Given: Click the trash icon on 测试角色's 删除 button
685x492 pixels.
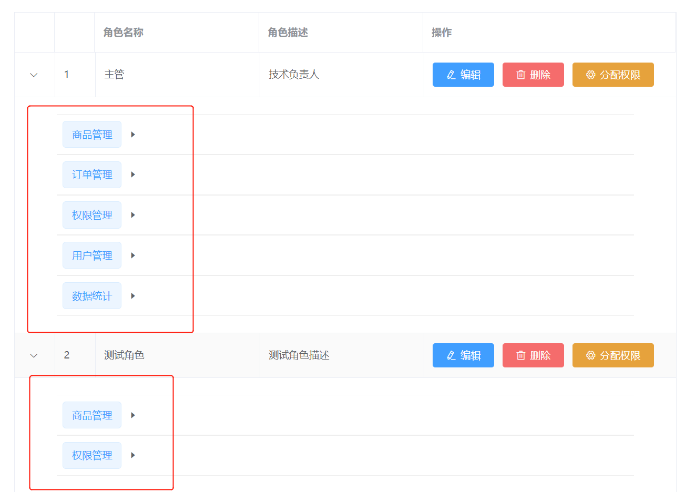Looking at the screenshot, I should (520, 355).
